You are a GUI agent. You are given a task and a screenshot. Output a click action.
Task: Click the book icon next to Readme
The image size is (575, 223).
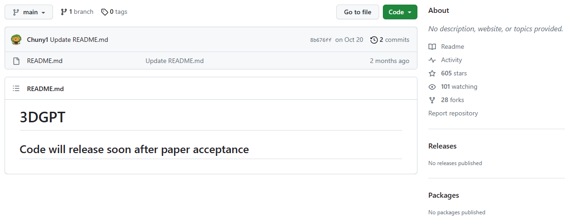tap(432, 47)
